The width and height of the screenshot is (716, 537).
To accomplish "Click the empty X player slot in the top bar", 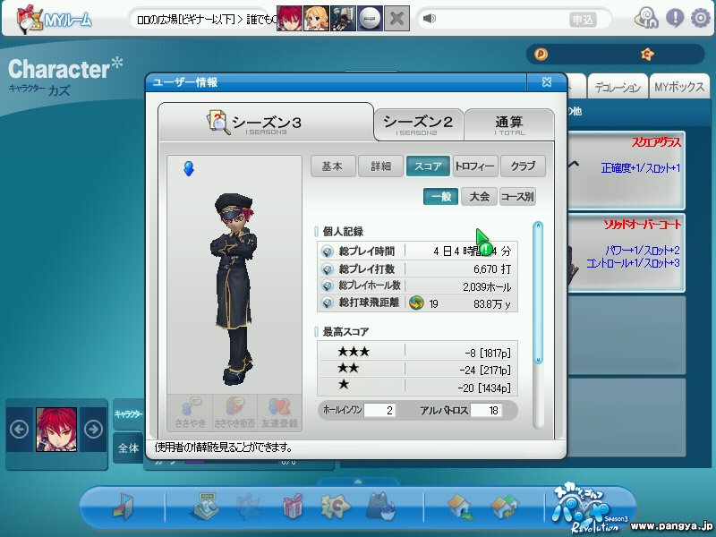I will click(396, 18).
